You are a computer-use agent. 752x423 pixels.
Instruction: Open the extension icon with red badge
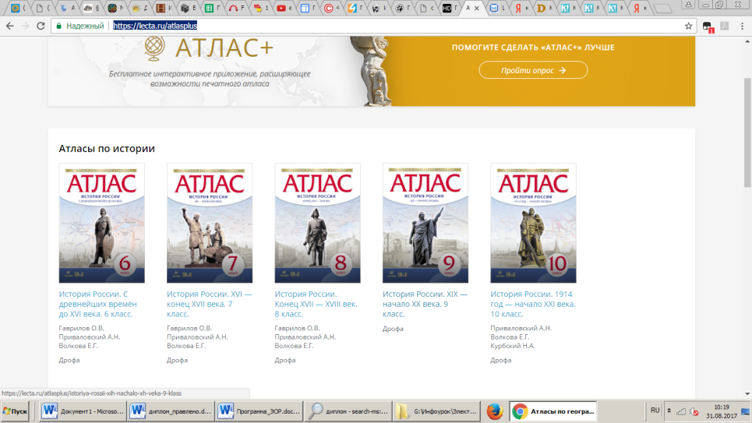pyautogui.click(x=708, y=26)
